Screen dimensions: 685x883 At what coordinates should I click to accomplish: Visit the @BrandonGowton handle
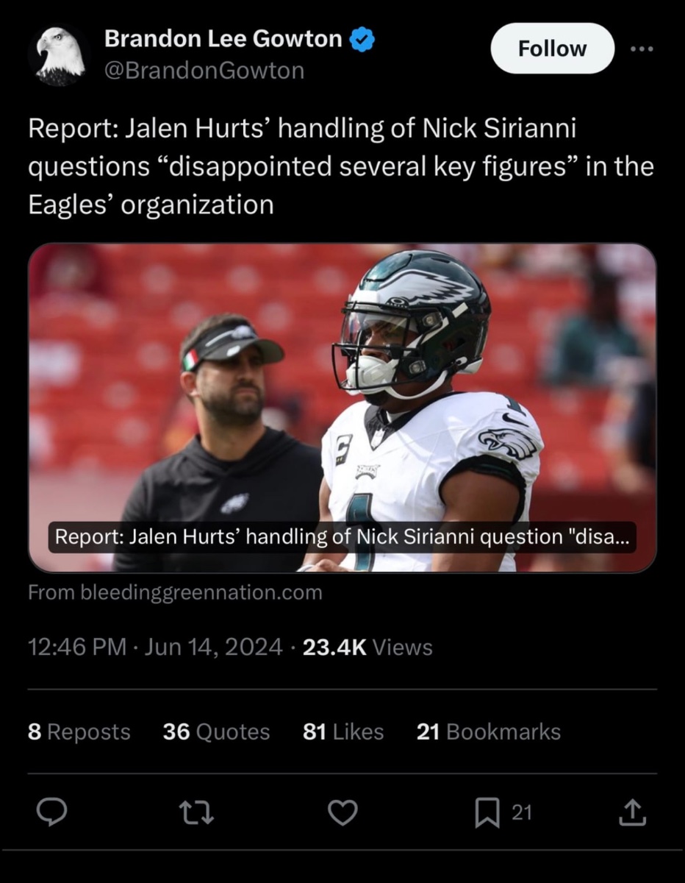coord(204,71)
